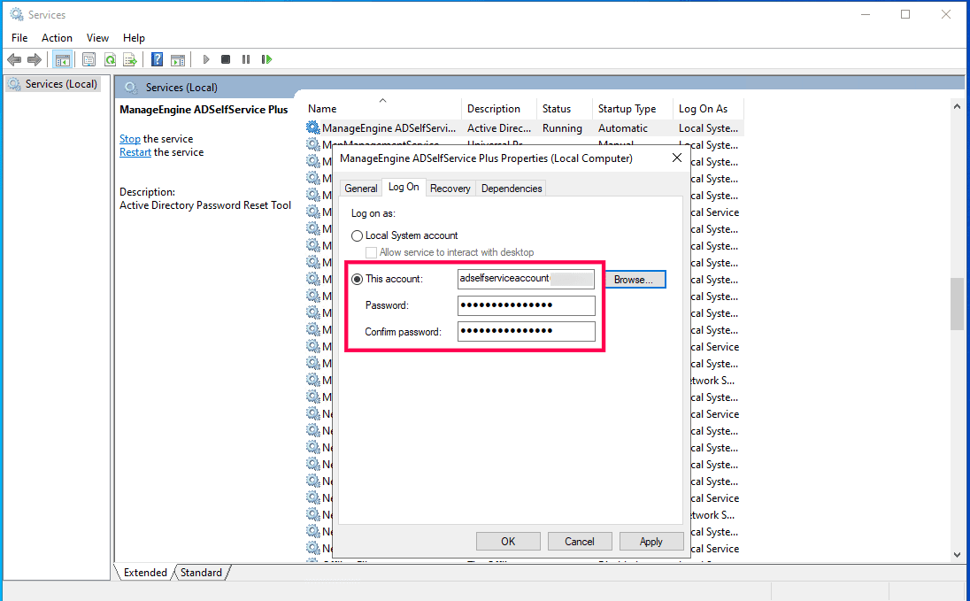Viewport: 970px width, 601px height.
Task: Select the This account radio button
Action: pos(357,279)
